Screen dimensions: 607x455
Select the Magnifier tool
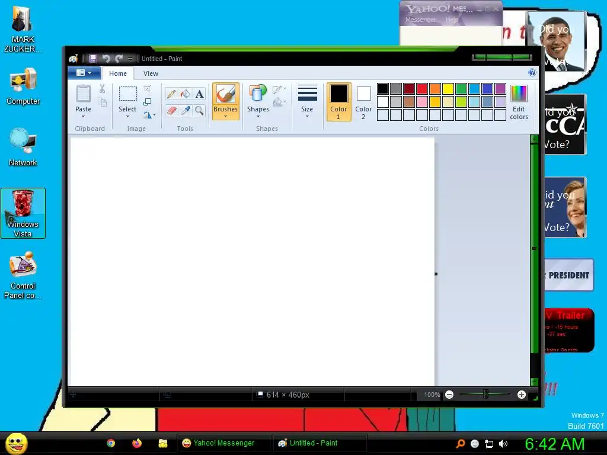coord(199,111)
